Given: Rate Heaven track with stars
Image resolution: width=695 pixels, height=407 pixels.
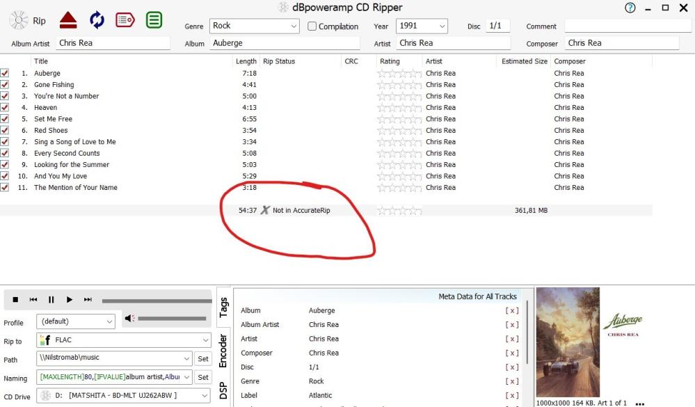Looking at the screenshot, I should [399, 107].
